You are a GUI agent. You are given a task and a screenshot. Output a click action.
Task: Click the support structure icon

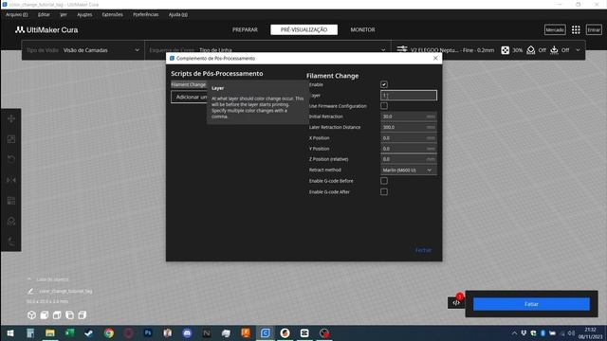tap(531, 50)
